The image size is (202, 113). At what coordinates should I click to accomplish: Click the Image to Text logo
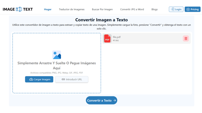pyautogui.click(x=18, y=9)
